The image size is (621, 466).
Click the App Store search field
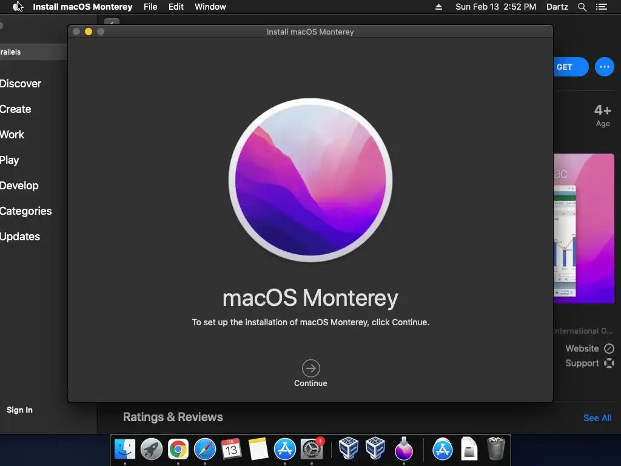33,52
